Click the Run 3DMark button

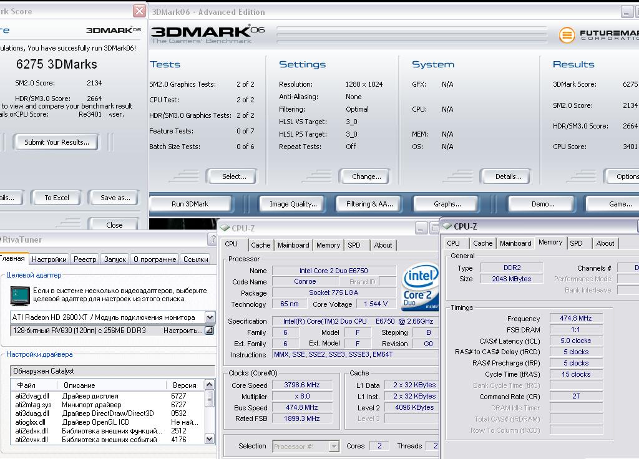click(x=190, y=204)
